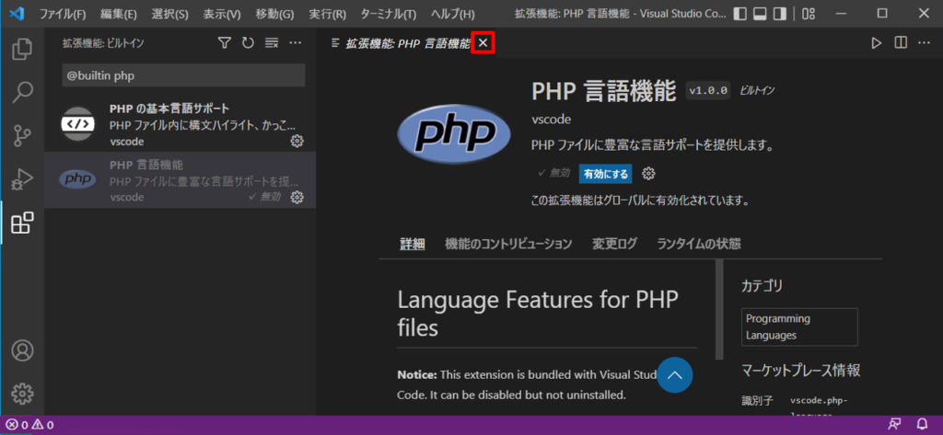Open the ヘルプ(H) menu
Image resolution: width=943 pixels, height=435 pixels.
pos(453,13)
